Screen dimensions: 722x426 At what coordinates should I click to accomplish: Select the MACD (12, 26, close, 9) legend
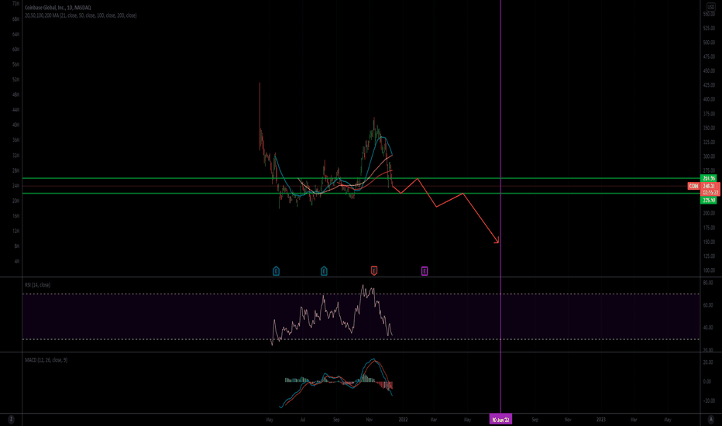tap(46, 359)
